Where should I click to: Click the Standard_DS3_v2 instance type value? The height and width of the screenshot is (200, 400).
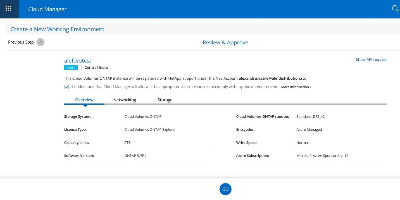310,116
